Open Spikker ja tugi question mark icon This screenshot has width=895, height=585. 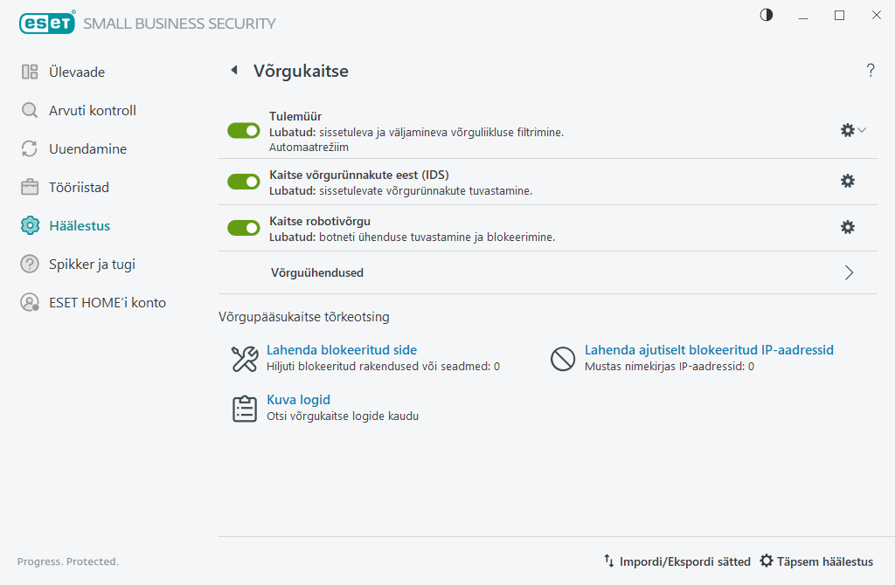29,264
